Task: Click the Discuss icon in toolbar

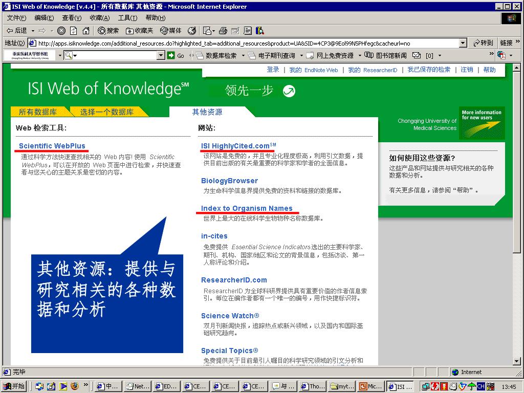Action: [248, 31]
